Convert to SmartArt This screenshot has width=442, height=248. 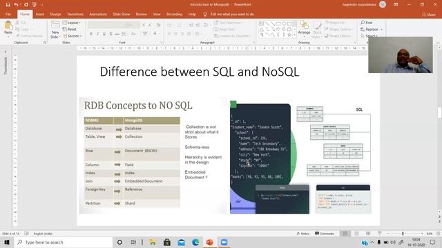pyautogui.click(x=233, y=36)
